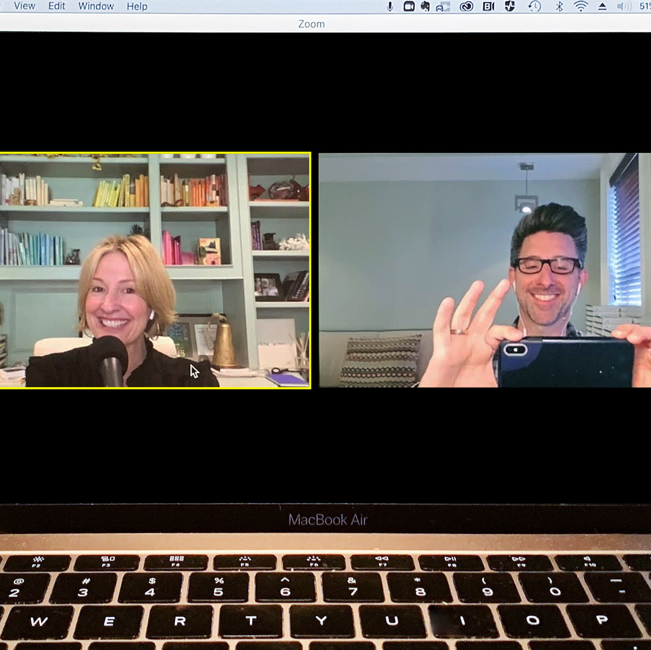The width and height of the screenshot is (651, 650).
Task: Click the Zoom window title bar
Action: pos(311,24)
